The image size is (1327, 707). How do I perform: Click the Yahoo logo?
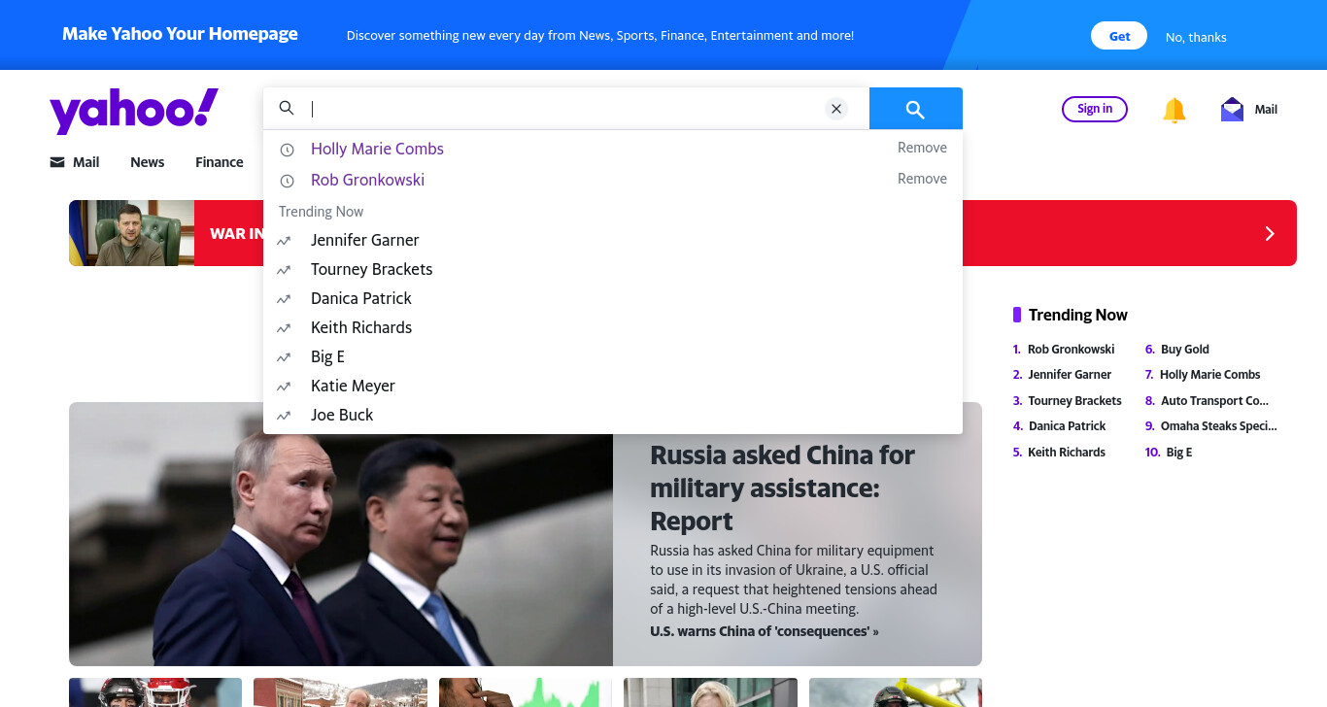[134, 110]
